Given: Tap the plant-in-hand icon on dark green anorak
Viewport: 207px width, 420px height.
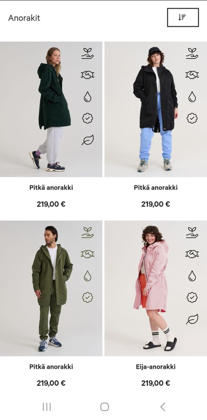Looking at the screenshot, I should click(x=88, y=53).
